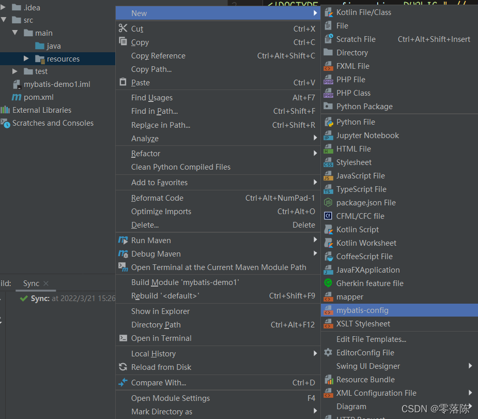Screen dimensions: 478x419
Task: Click the Python File icon
Action: [x=328, y=122]
